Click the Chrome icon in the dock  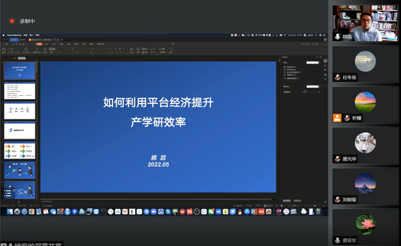pos(31,212)
